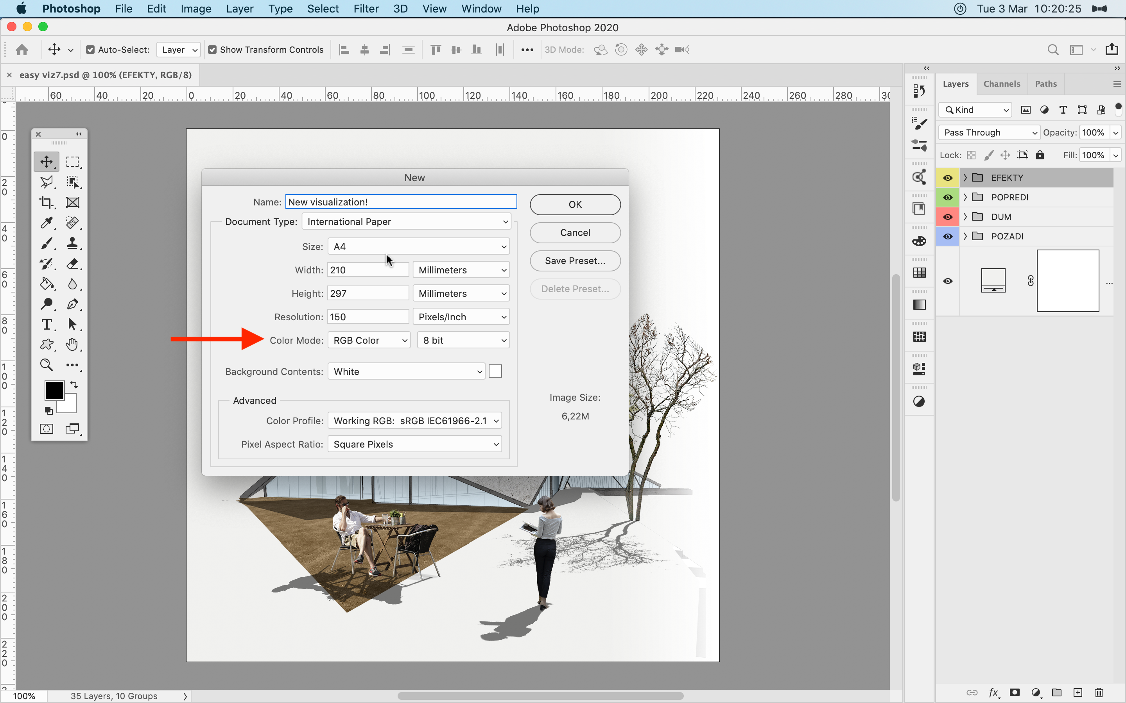
Task: Click Cancel to dismiss dialog
Action: (x=575, y=232)
